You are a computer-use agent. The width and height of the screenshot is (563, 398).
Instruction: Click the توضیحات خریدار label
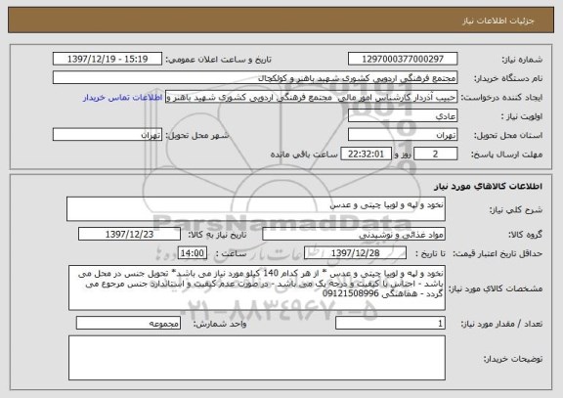click(513, 359)
